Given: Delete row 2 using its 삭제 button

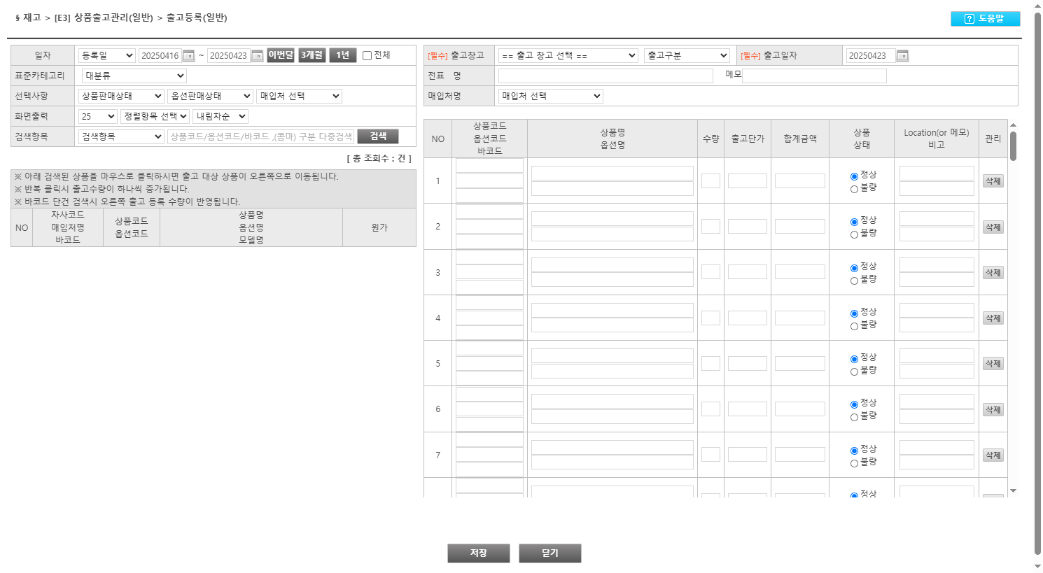Looking at the screenshot, I should tap(992, 227).
